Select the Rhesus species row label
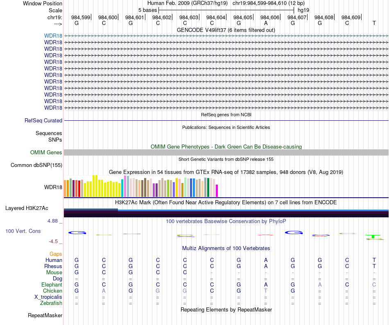Screen dimensions: 389x325 click(x=53, y=266)
